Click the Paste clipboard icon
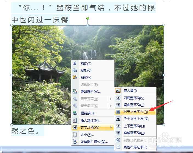The height and width of the screenshot is (153, 193). (75, 77)
